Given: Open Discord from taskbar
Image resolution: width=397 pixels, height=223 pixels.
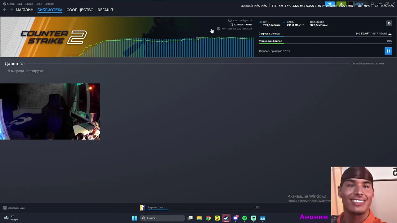Looking at the screenshot, I should coord(235,218).
